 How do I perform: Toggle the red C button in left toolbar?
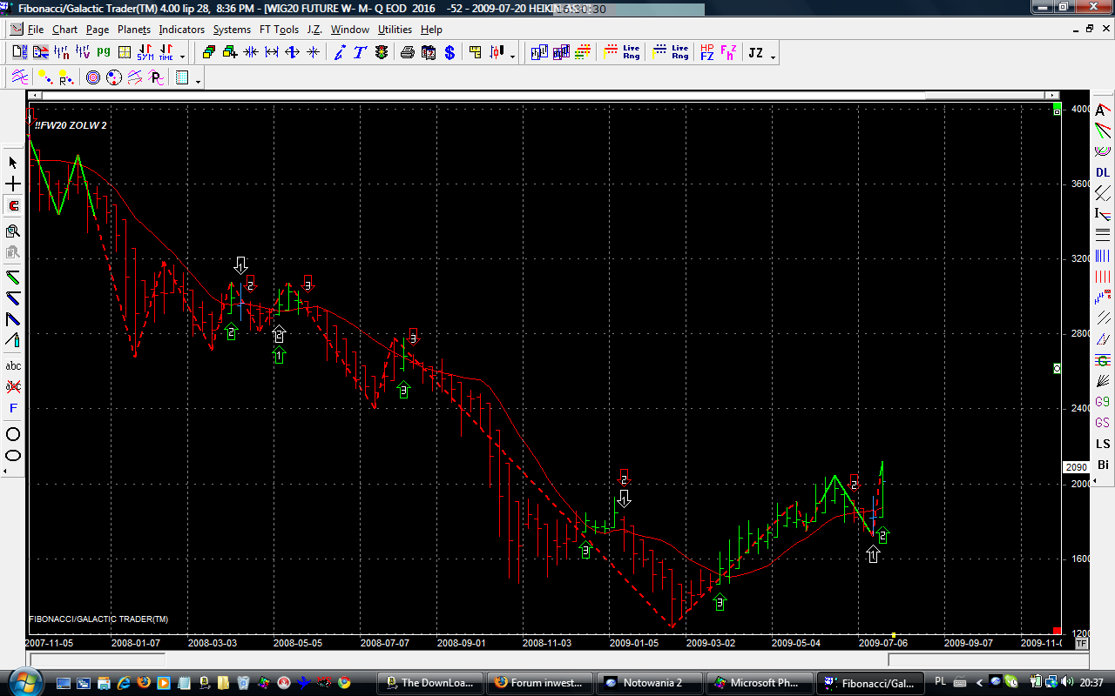[x=13, y=206]
